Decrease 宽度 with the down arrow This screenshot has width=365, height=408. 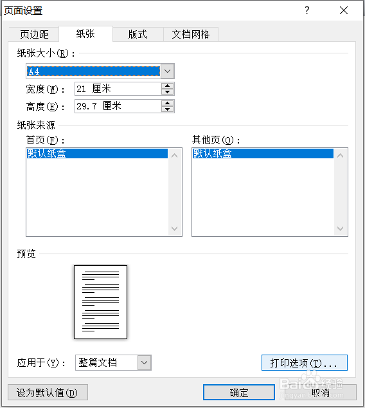[167, 92]
